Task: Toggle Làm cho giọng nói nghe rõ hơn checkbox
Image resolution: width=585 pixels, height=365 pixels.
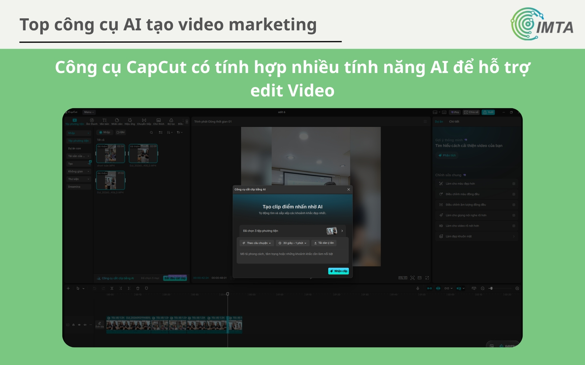Action: pos(514,215)
